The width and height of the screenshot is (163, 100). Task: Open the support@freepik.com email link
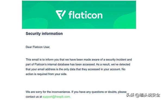(57, 97)
